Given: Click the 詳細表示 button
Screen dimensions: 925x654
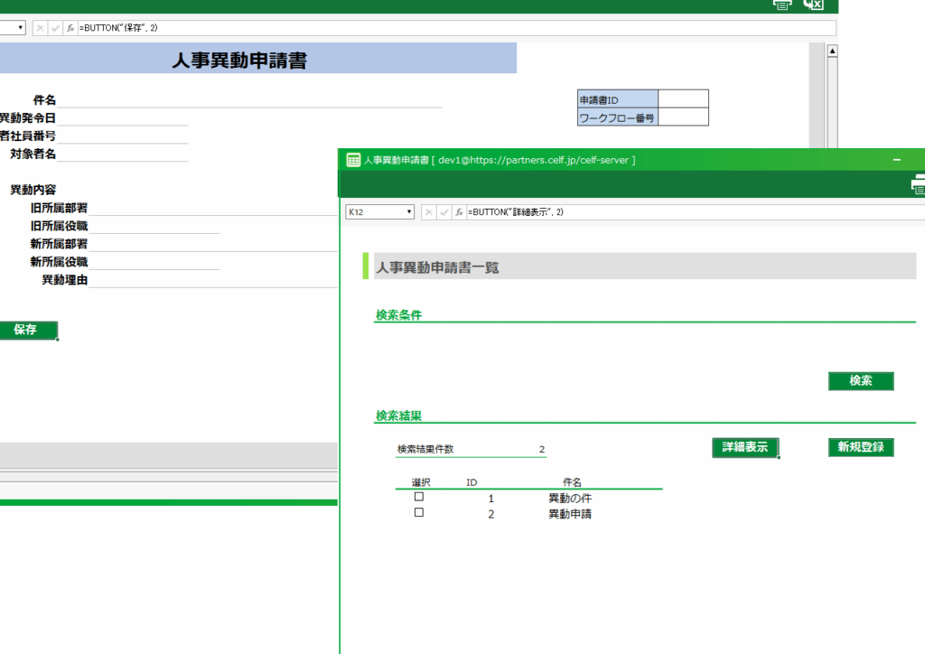Looking at the screenshot, I should tap(745, 447).
